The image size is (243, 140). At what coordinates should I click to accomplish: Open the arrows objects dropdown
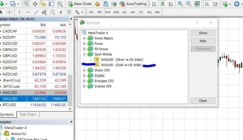(82, 12)
